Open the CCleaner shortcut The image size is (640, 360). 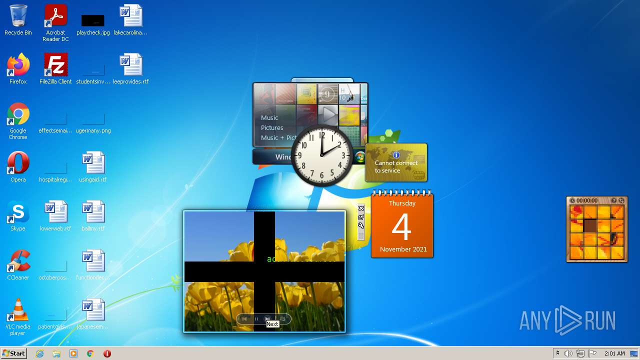18,265
